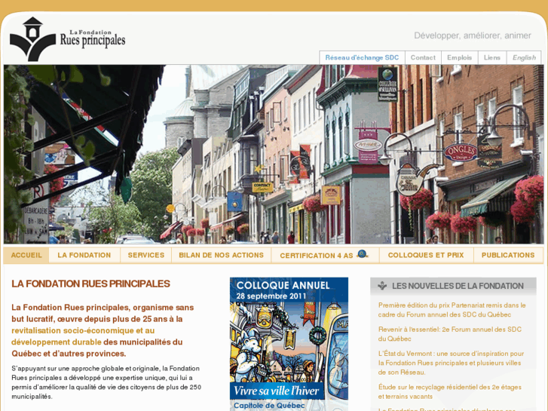The height and width of the screenshot is (411, 548).
Task: Open the Services menu item
Action: coord(146,256)
